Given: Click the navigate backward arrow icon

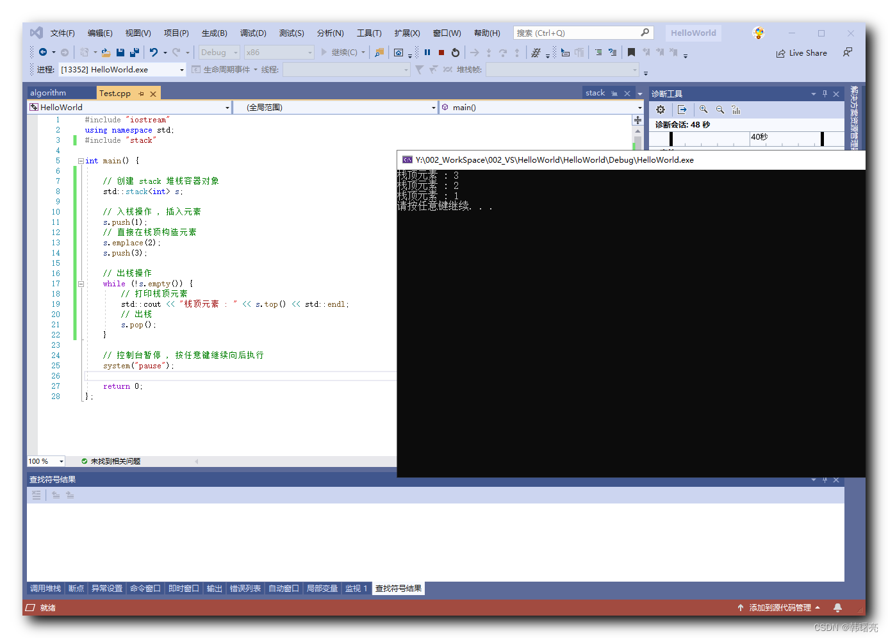Looking at the screenshot, I should point(43,53).
